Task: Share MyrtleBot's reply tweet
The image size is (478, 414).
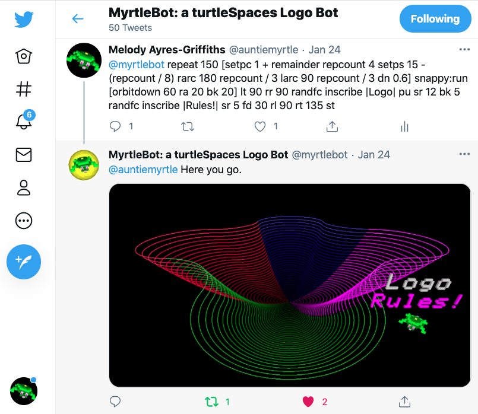Action: coord(404,402)
